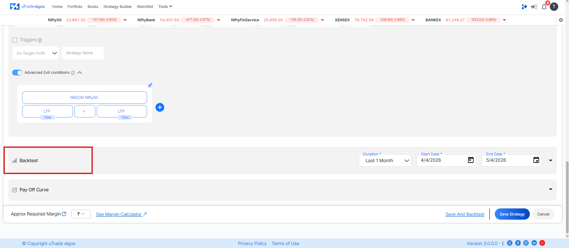Viewport: 569px width, 248px height.
Task: Open uTrade X (Twitter) page icon
Action: coord(510,243)
